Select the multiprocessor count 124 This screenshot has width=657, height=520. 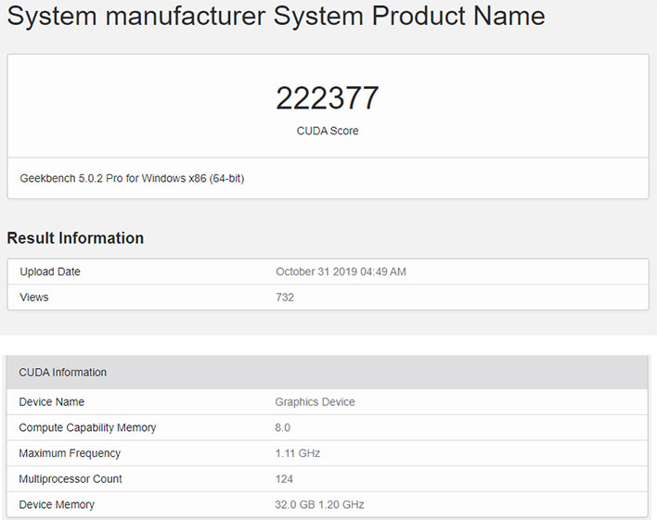[x=284, y=479]
